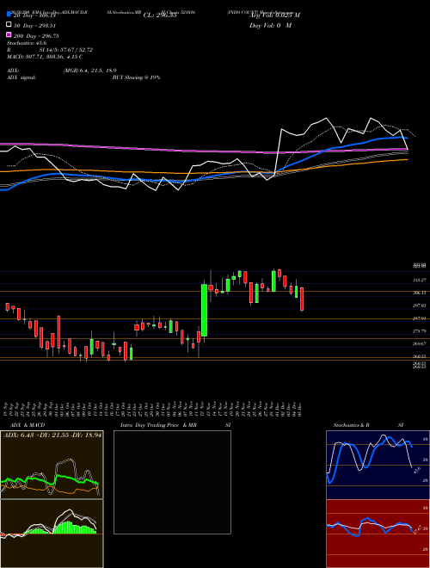Click the 'Avg Vol: 0.025 M' text
The height and width of the screenshot is (568, 430).
click(x=274, y=15)
